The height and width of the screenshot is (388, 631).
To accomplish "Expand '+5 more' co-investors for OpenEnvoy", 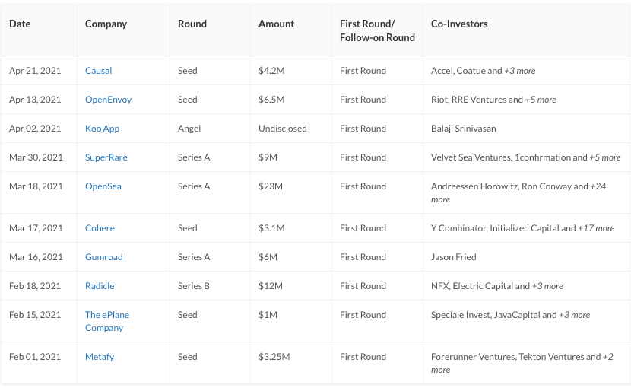I will 541,100.
